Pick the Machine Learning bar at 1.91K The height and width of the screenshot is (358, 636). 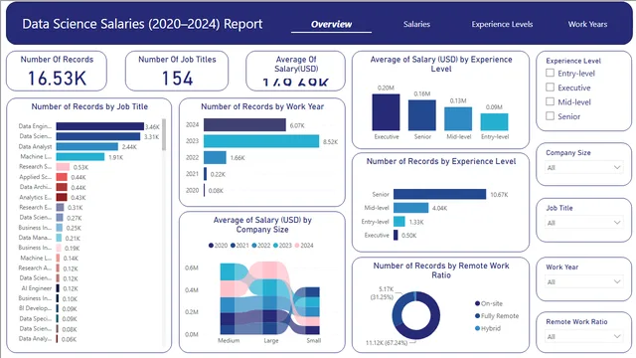(80, 157)
